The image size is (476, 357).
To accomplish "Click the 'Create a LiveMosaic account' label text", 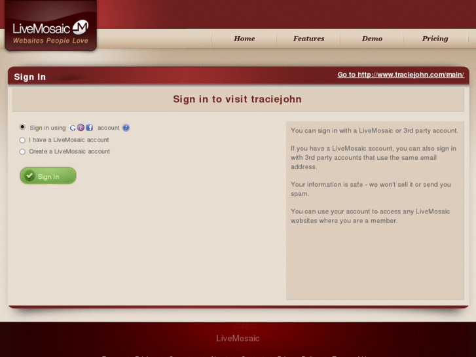I will click(69, 151).
